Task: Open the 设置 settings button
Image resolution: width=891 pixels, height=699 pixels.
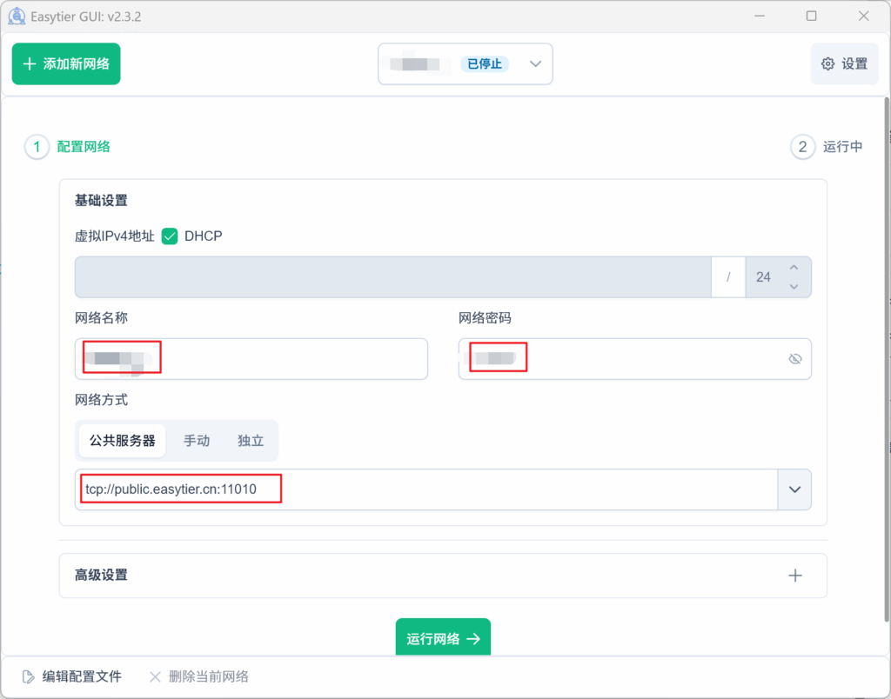Action: [x=844, y=64]
